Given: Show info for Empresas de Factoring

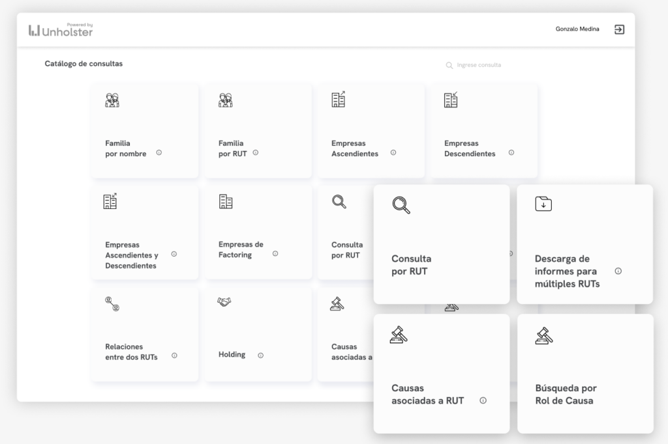Looking at the screenshot, I should (275, 254).
